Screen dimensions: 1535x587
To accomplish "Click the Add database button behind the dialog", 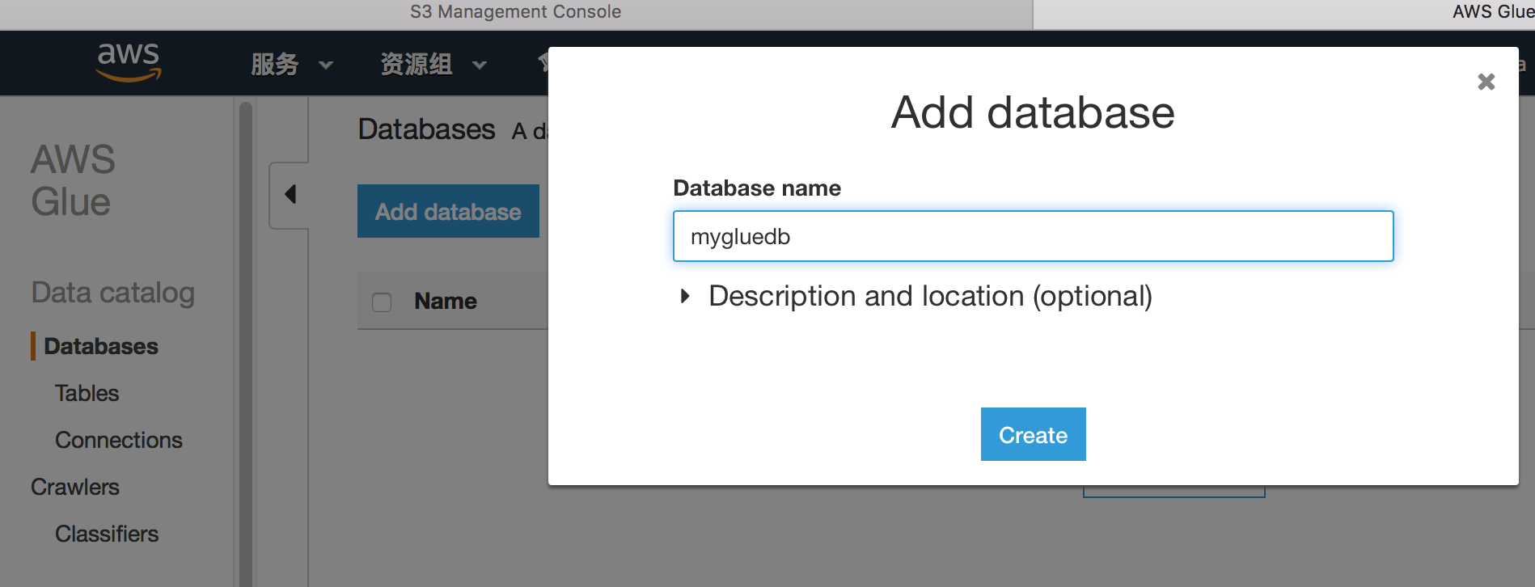I will tap(448, 211).
